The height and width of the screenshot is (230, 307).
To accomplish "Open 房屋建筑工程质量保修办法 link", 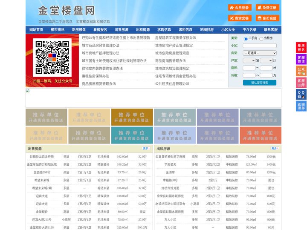I will point(176,38).
